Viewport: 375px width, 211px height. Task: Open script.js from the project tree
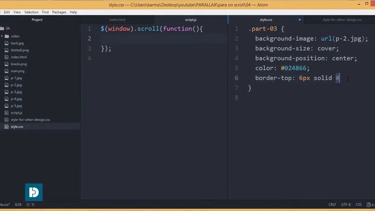tap(16, 113)
